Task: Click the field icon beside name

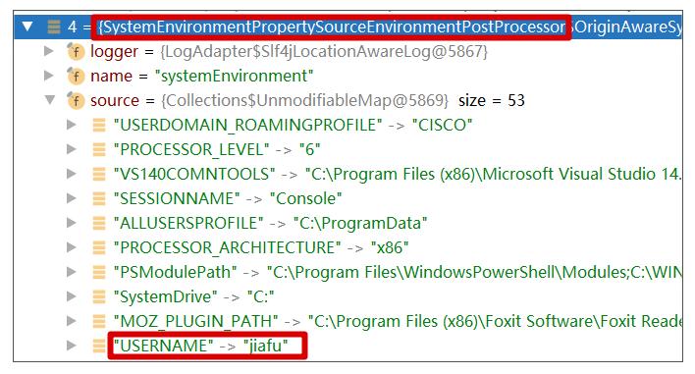Action: (x=76, y=76)
